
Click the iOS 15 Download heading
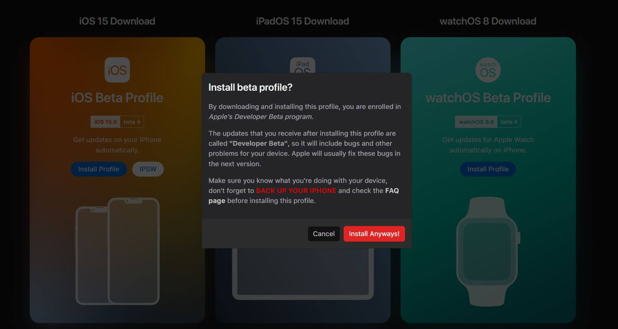pos(117,21)
